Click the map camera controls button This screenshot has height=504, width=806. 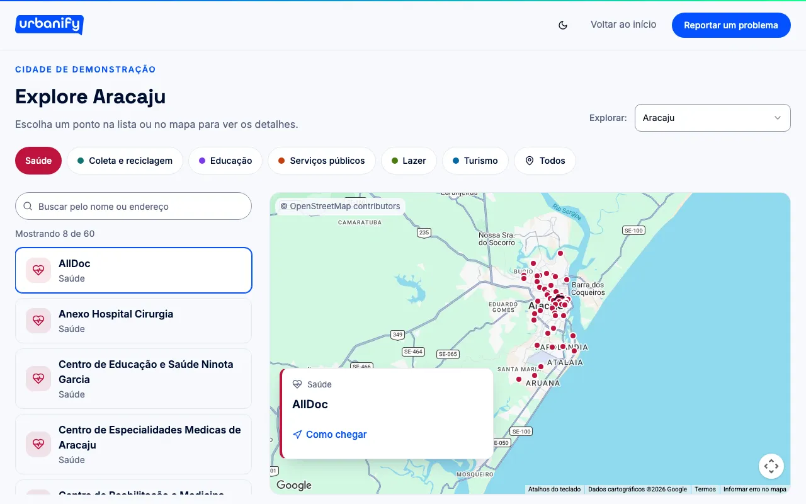click(x=771, y=466)
